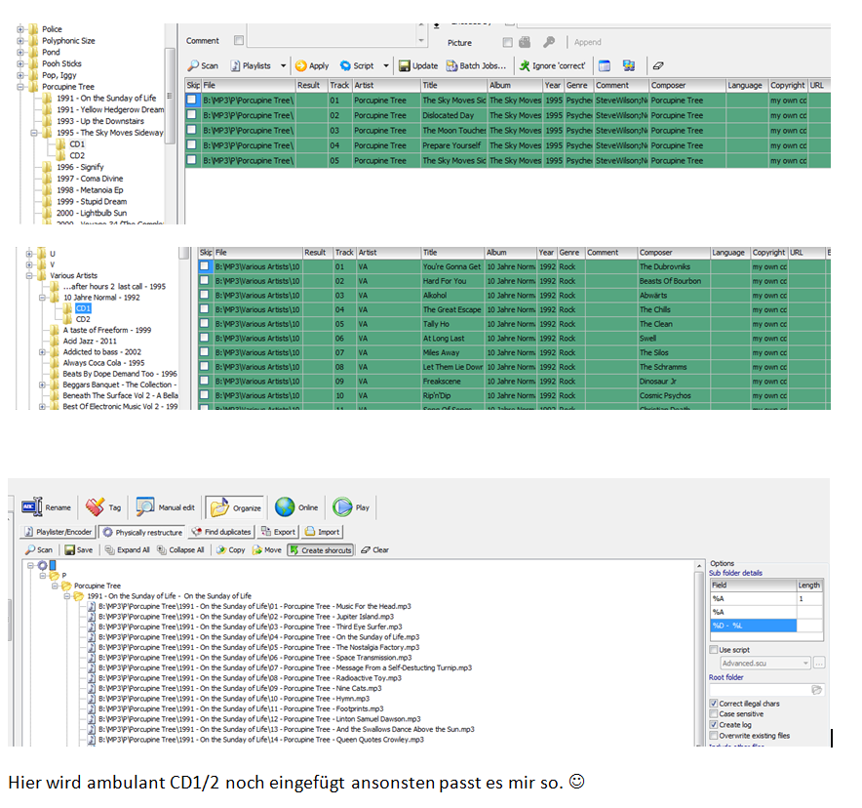Enable the Use script checkbox

point(714,649)
